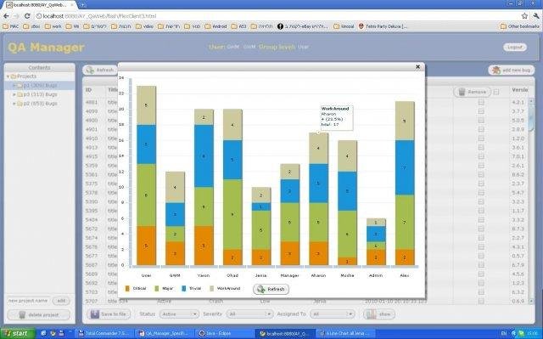Click the Refresh button below the chart legend
This screenshot has width=543, height=339.
pos(271,289)
